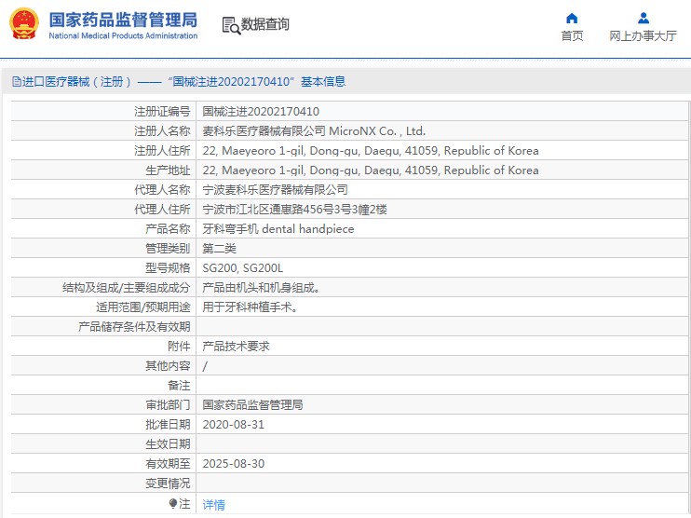The width and height of the screenshot is (691, 518).
Task: Click the 批准日期 label
Action: click(x=168, y=425)
